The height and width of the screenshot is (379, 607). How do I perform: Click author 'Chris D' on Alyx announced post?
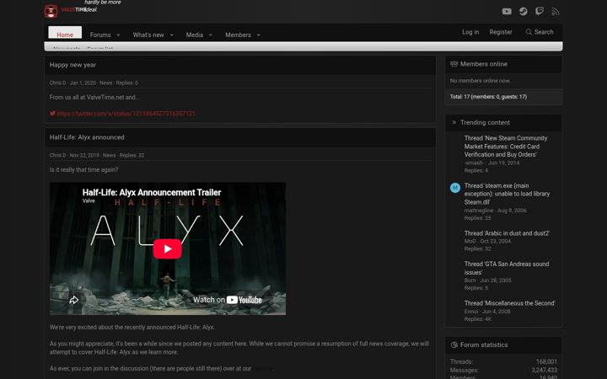pos(57,155)
